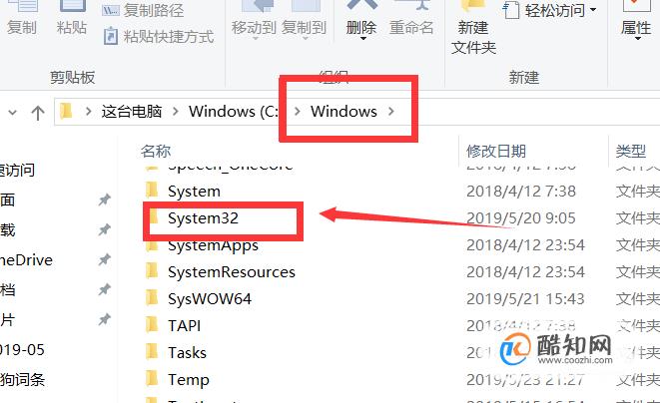Select the SysWOW64 folder icon
Screen dimensions: 660x403
coord(152,298)
